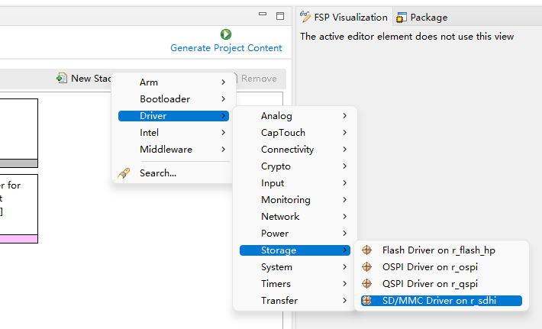Click the Flash Driver on r_flash_hp icon
Screen dimensions: 542x329
click(x=367, y=250)
